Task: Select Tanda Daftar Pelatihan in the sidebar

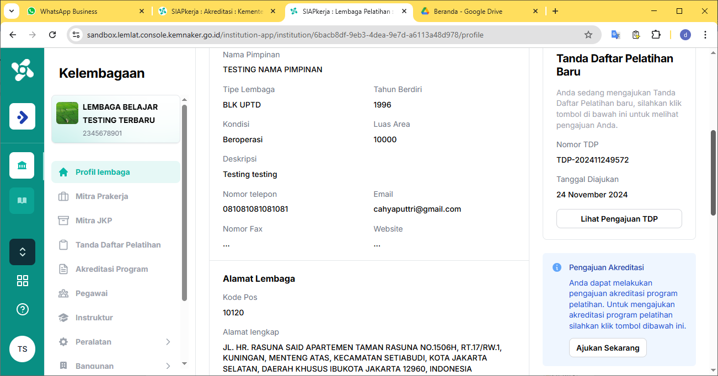Action: coord(118,245)
